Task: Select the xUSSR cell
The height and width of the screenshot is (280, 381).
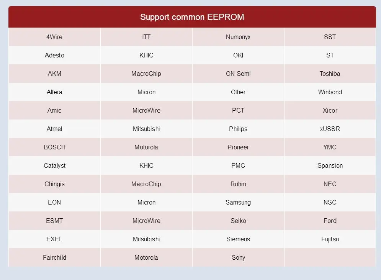Action: click(x=330, y=129)
